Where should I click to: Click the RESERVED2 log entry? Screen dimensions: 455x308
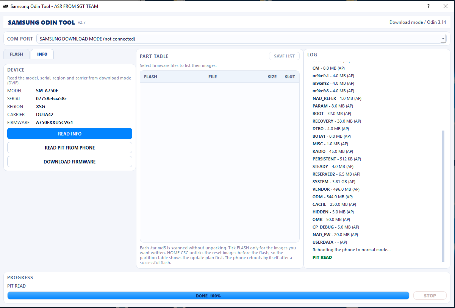point(336,174)
